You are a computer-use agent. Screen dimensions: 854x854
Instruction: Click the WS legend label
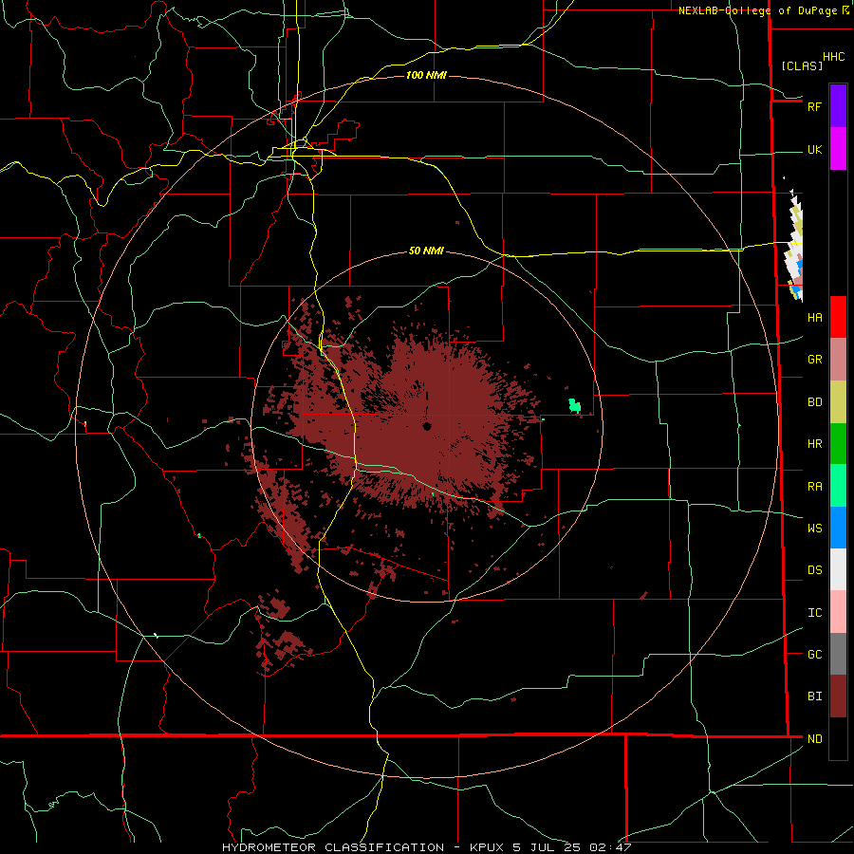tap(814, 529)
